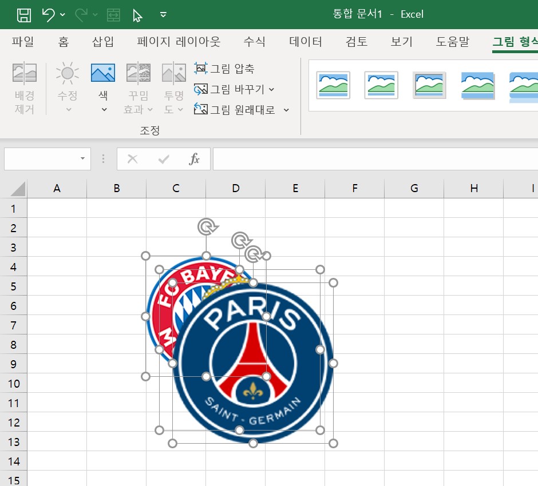Undo the last action
This screenshot has width=538, height=486.
49,15
